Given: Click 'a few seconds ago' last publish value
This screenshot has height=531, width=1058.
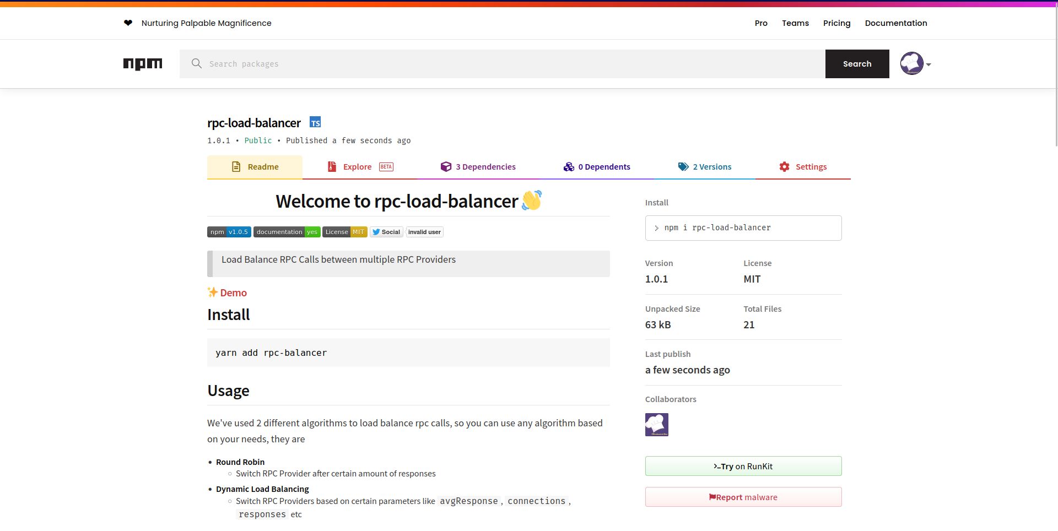Looking at the screenshot, I should click(688, 370).
